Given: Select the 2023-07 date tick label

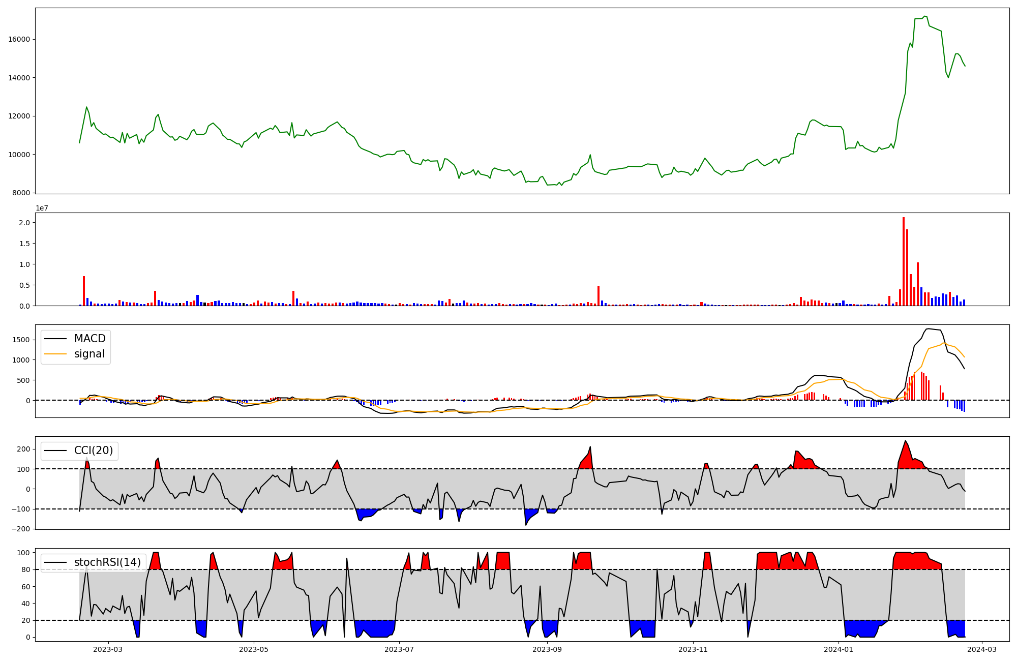Looking at the screenshot, I should pyautogui.click(x=399, y=649).
